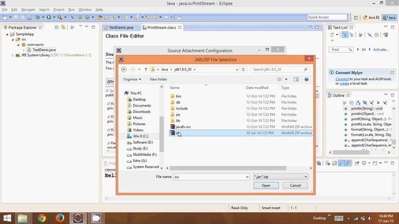This screenshot has width=399, height=224.
Task: Click the Find magnifier in Task List
Action: coord(350,50)
